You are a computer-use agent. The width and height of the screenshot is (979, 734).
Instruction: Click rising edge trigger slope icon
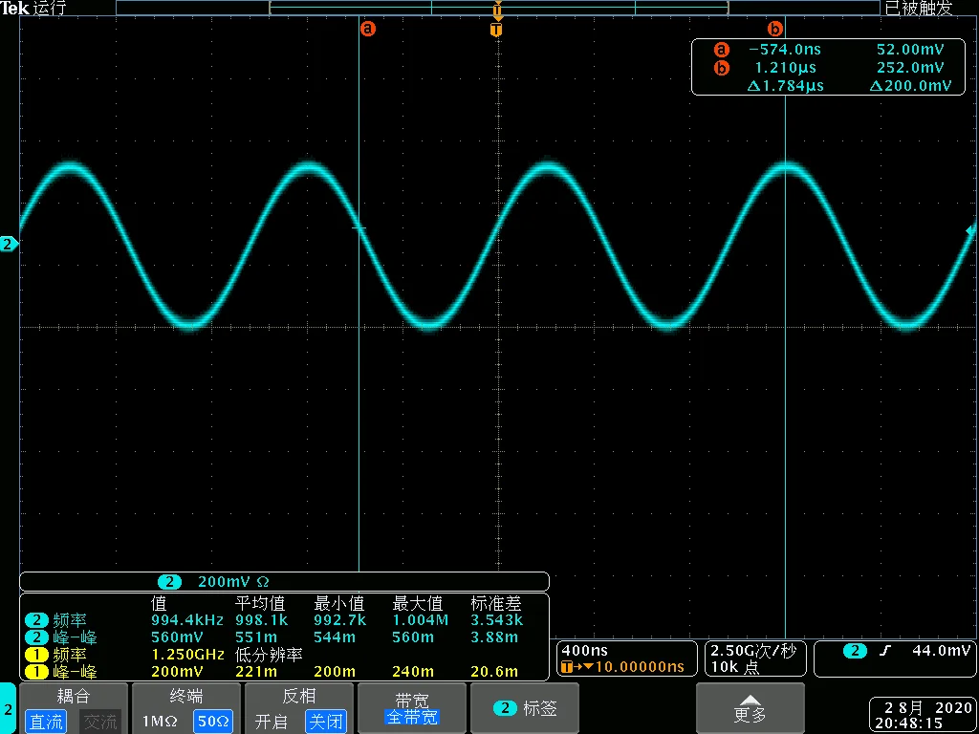[884, 651]
